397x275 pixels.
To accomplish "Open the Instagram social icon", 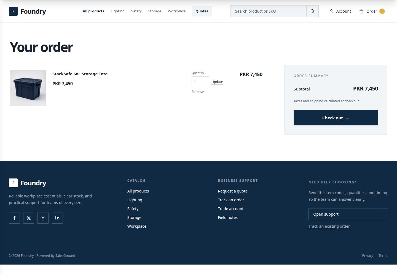I will (43, 218).
